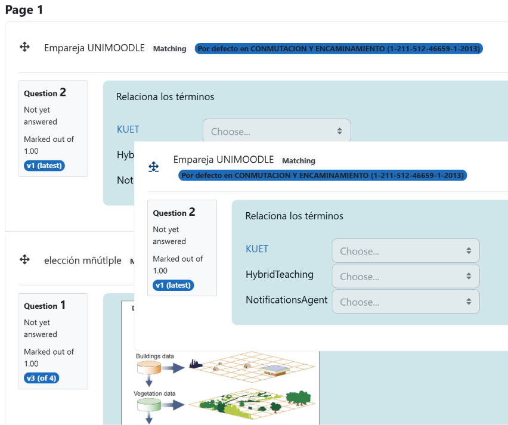The image size is (508, 425).
Task: Click the v3 (of 4) version badge
Action: [42, 378]
